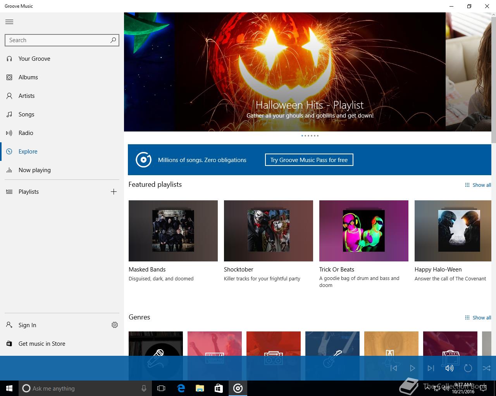Open the Radio page
The image size is (496, 396).
pyautogui.click(x=62, y=133)
